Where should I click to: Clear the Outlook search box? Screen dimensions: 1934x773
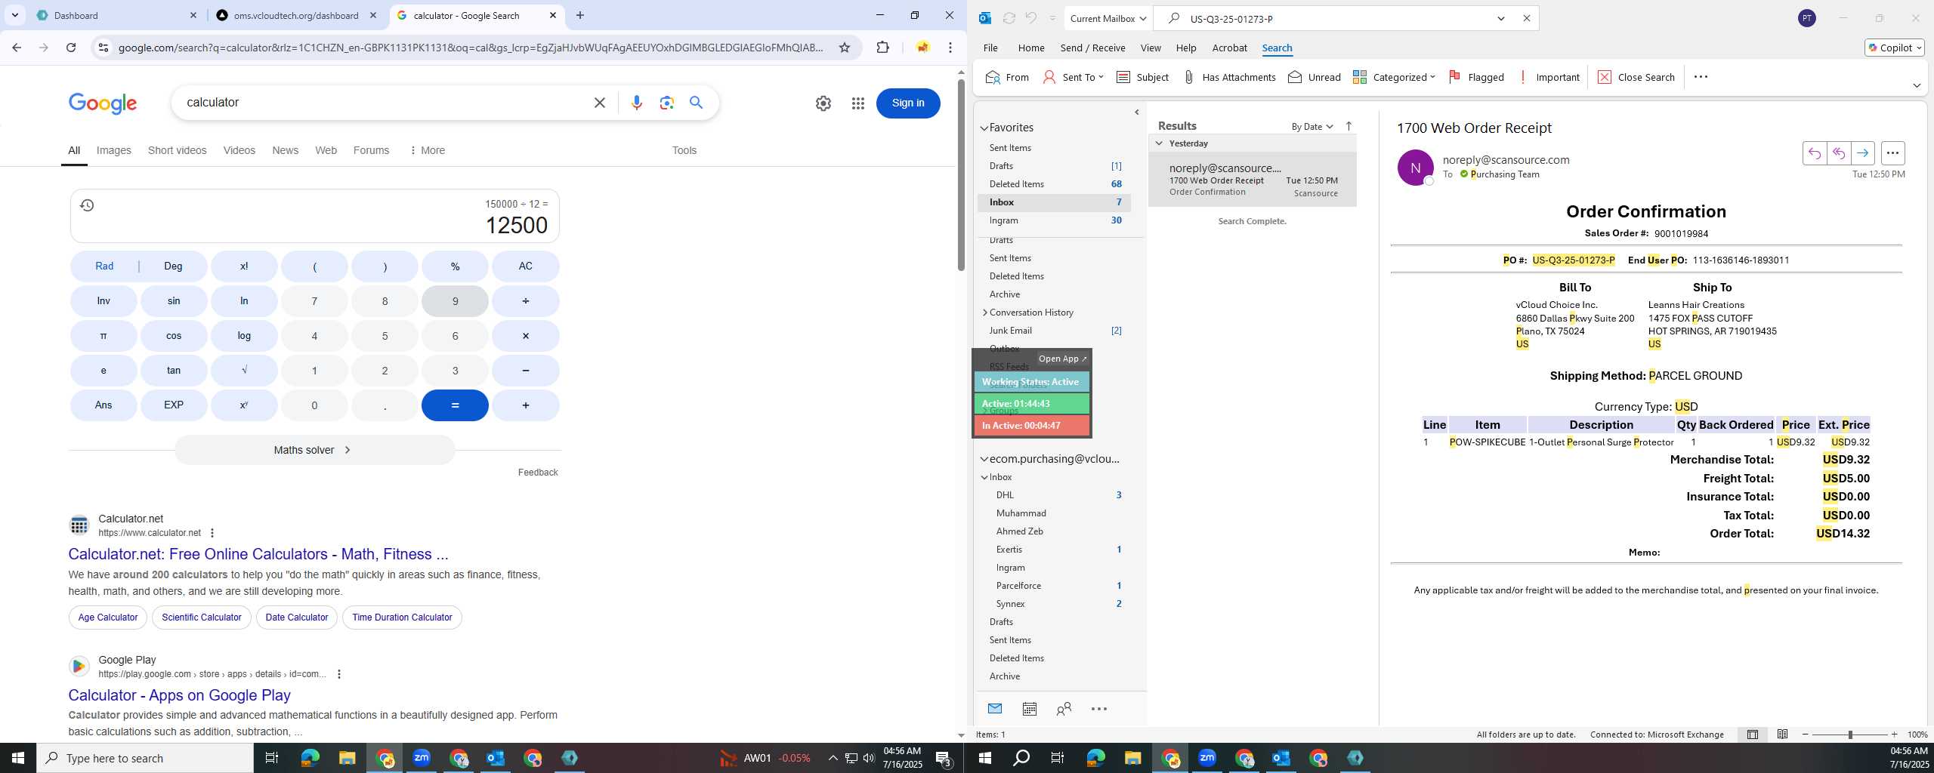coord(1526,18)
